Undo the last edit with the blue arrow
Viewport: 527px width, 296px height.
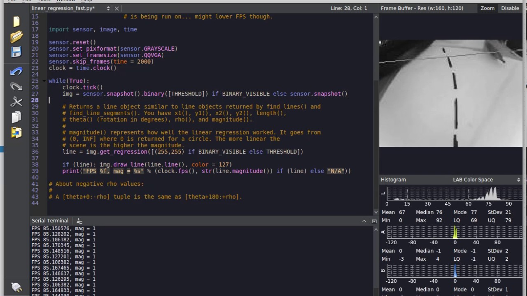16,72
